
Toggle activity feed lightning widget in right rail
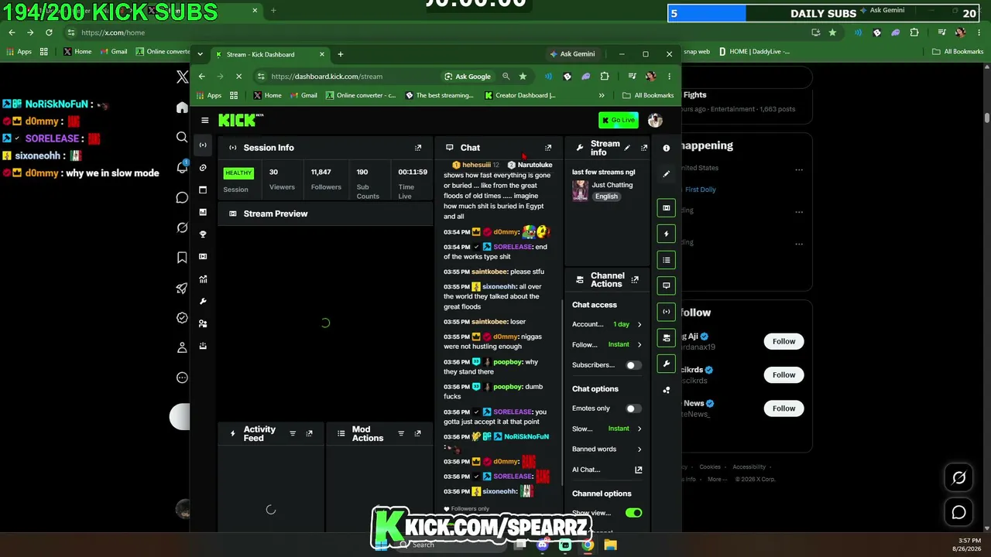666,234
